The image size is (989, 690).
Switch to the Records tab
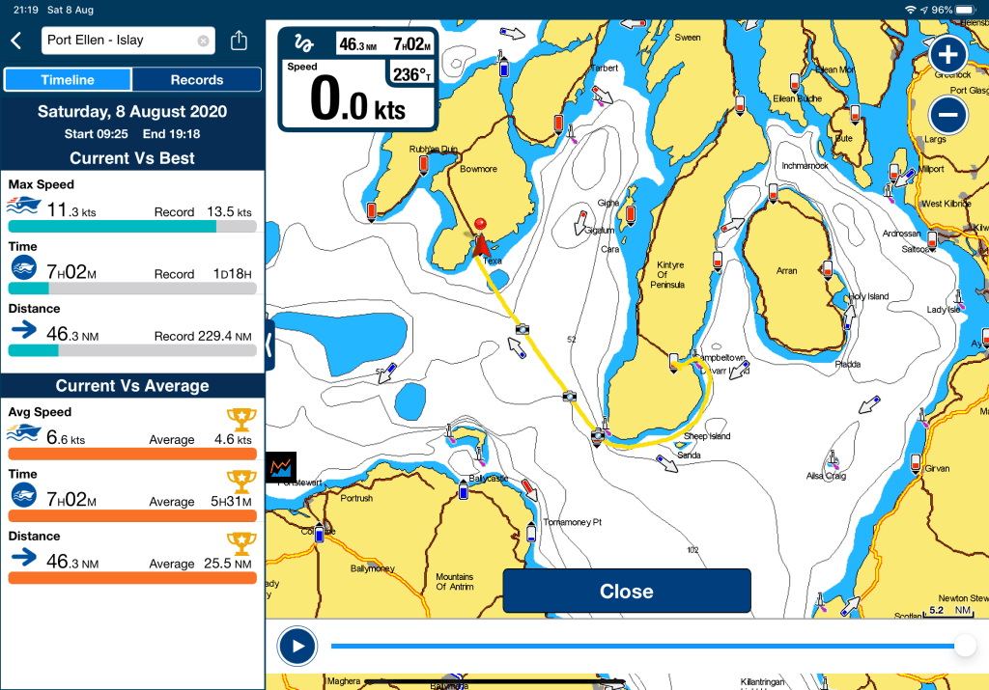coord(197,80)
